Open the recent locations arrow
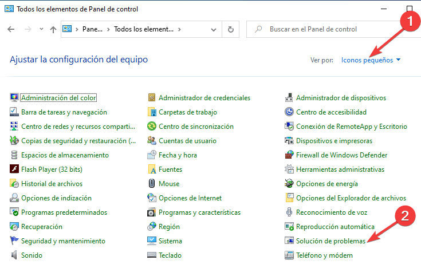This screenshot has height=268, width=421. (41, 29)
